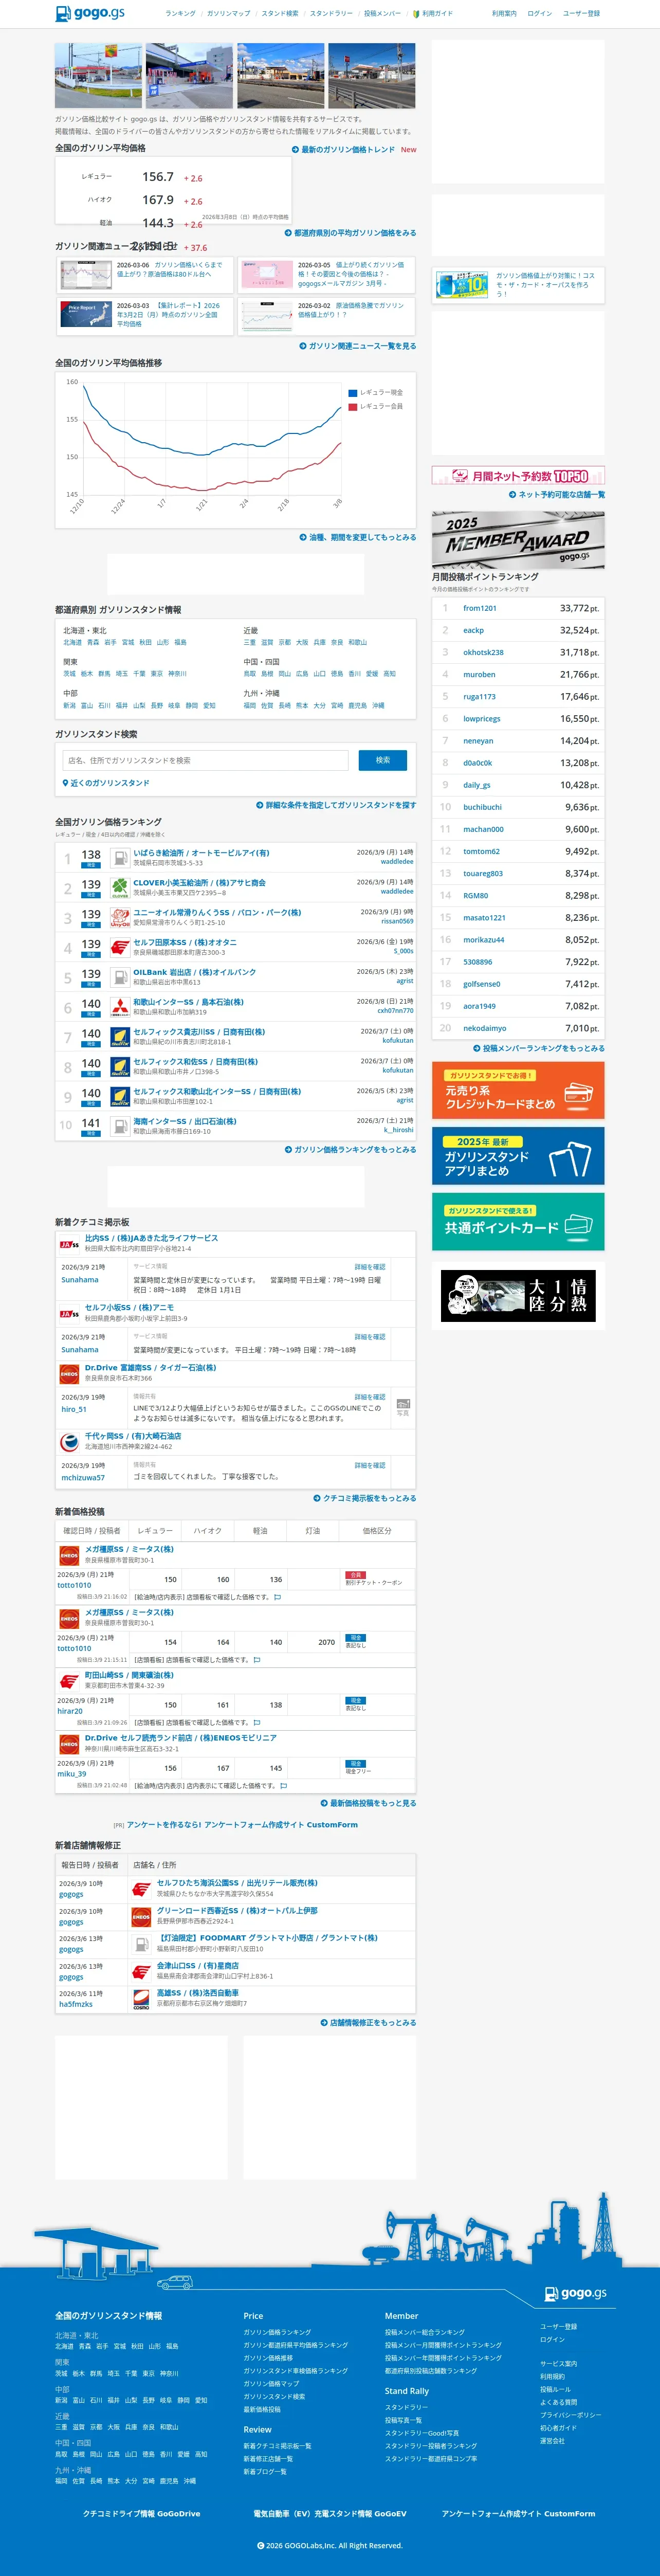Click the Mitsubishi logo for 和歌山インターSS
The image size is (660, 2576).
(x=120, y=1008)
